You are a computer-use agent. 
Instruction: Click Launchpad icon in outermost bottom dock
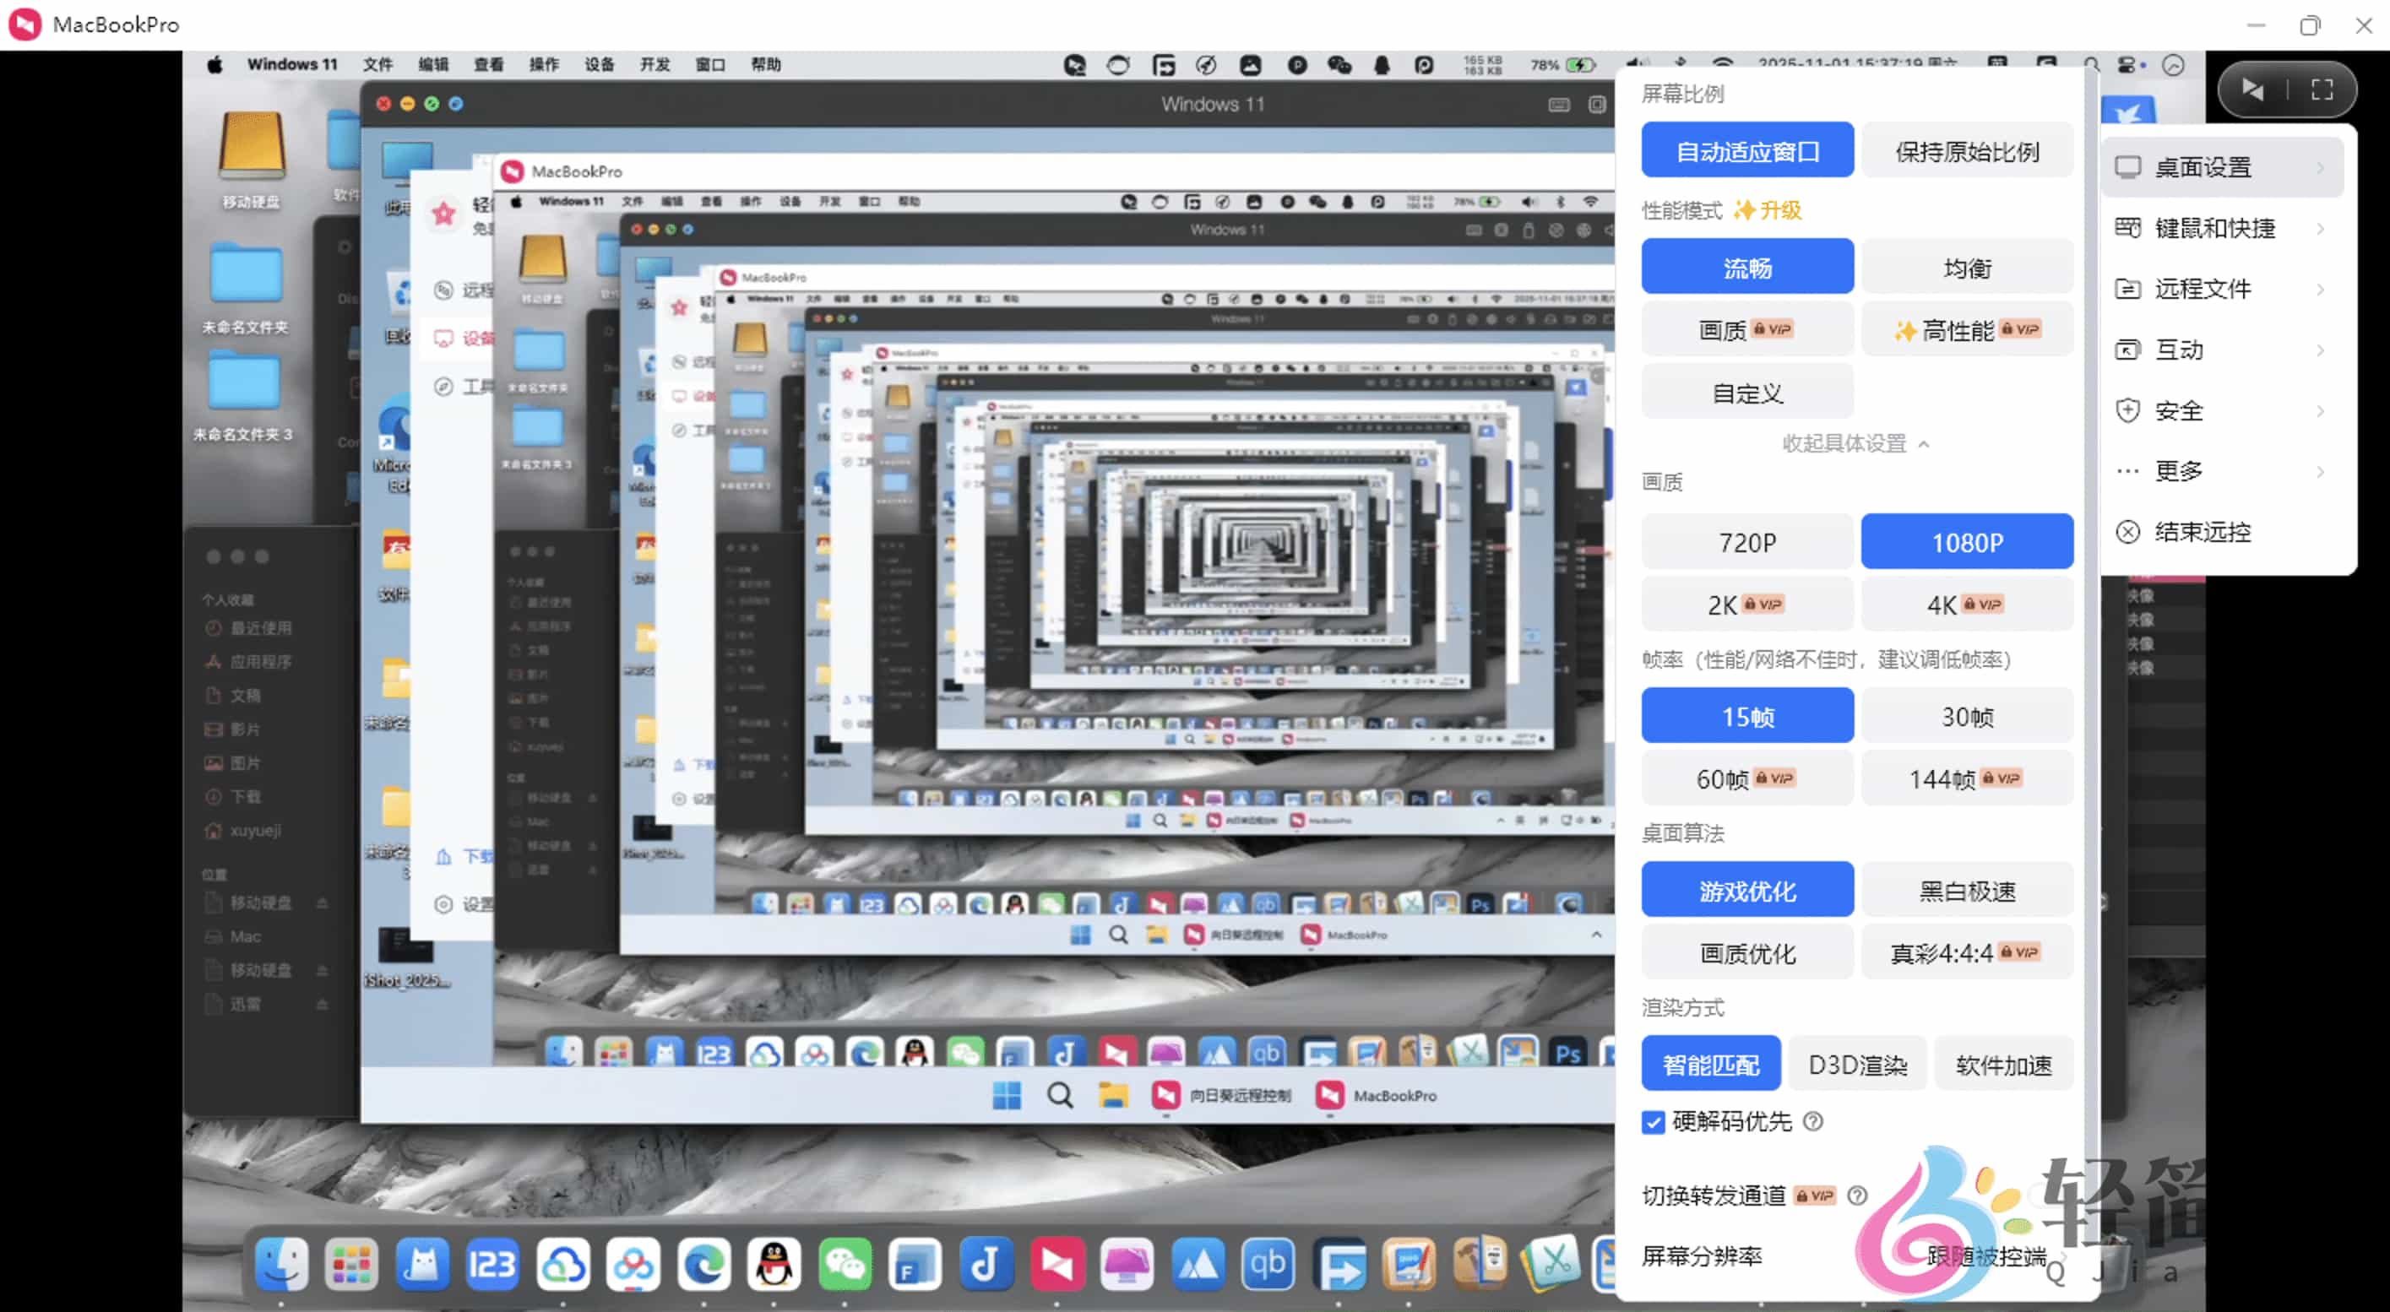tap(351, 1263)
